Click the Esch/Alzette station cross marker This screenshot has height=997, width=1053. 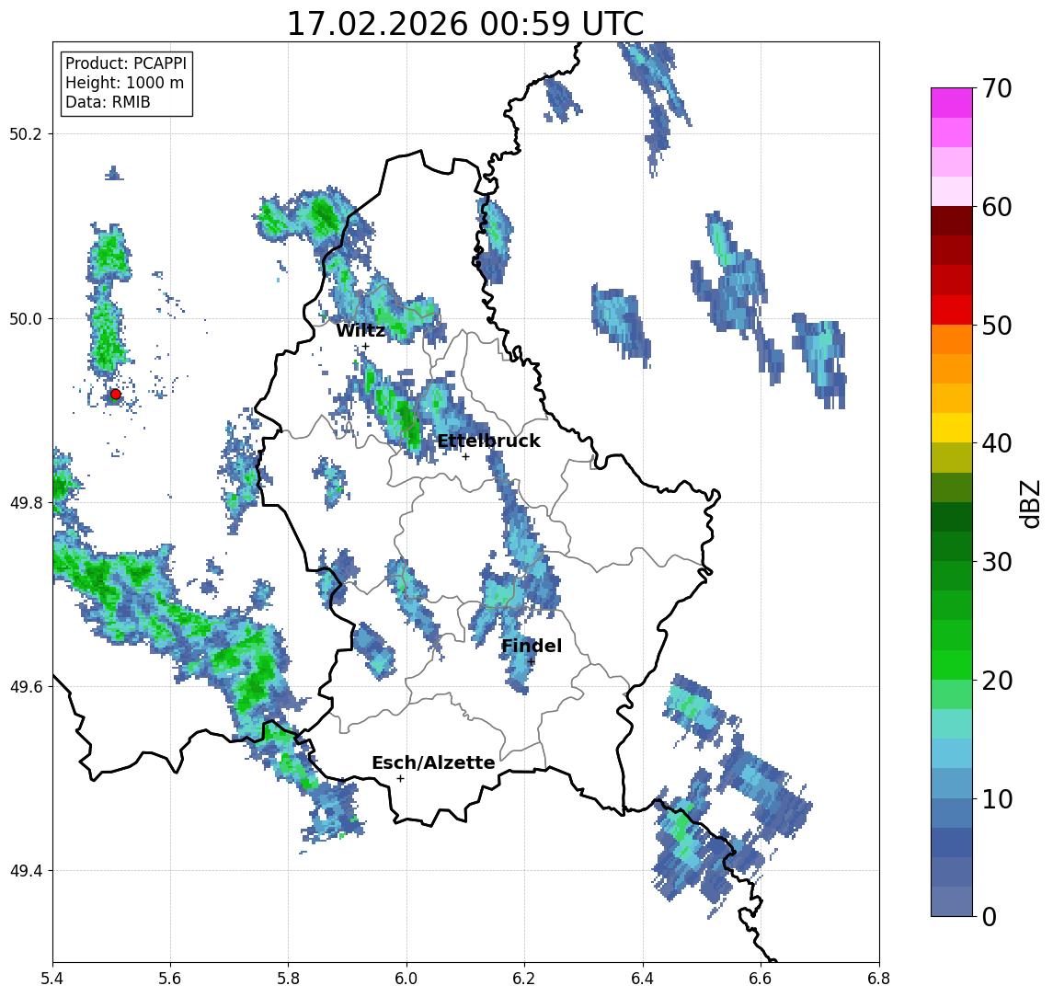click(x=400, y=779)
